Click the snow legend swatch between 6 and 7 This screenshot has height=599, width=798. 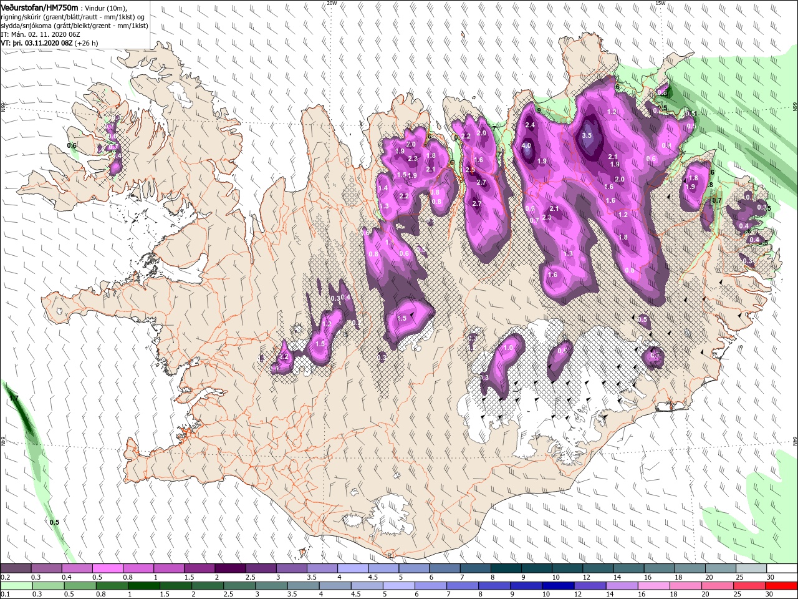click(x=444, y=568)
